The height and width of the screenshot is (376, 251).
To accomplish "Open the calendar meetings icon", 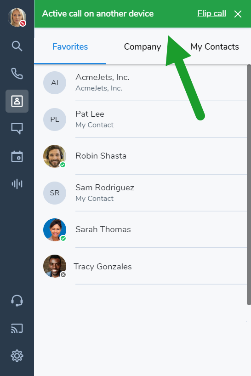I will 17,156.
